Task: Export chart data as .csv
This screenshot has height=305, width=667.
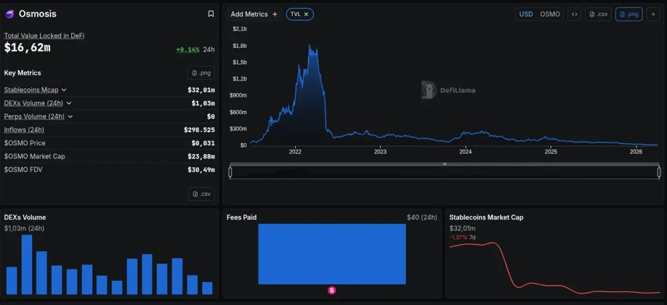Action: click(599, 14)
